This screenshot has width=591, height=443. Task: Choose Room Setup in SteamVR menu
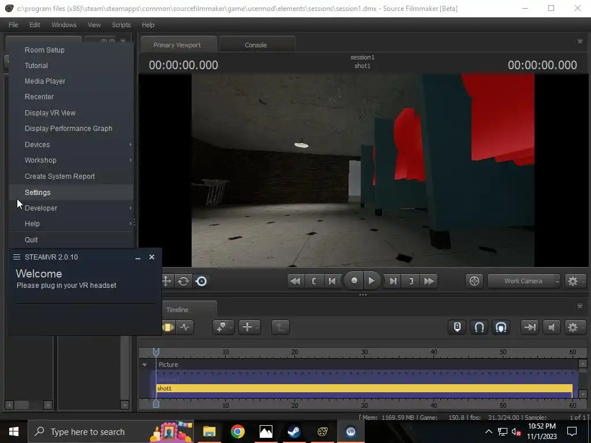pyautogui.click(x=71, y=50)
